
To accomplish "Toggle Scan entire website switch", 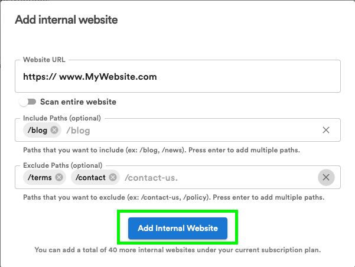I will (27, 102).
